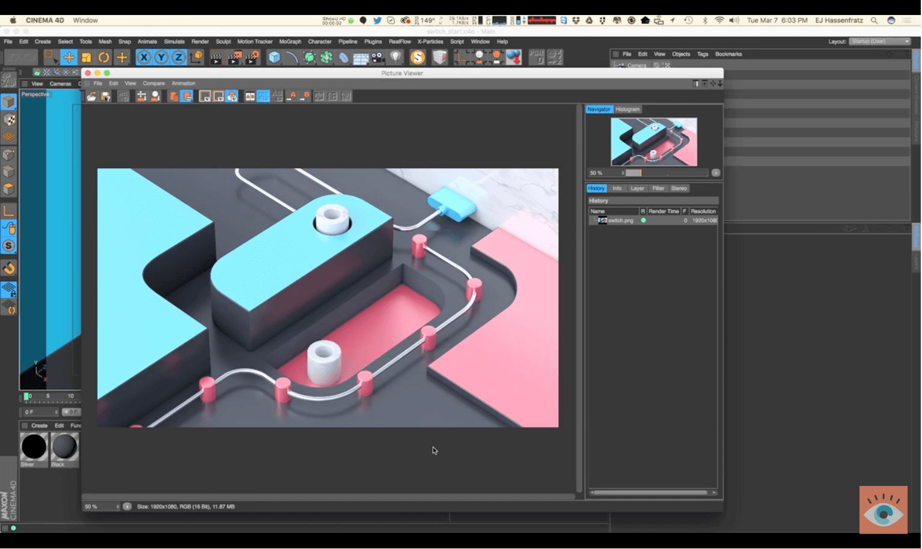Open the 50% zoom dropdown in status bar
This screenshot has width=922, height=549.
point(102,507)
